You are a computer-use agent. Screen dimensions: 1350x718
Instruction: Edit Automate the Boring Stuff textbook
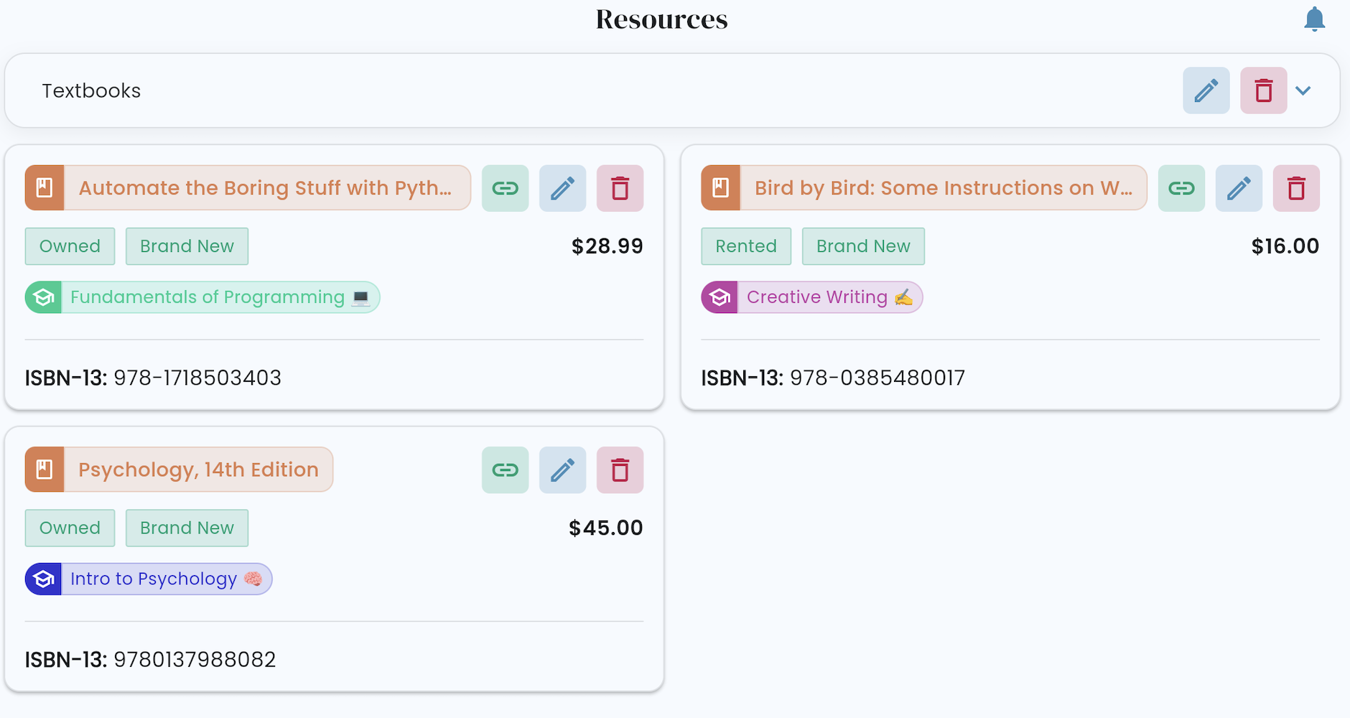(562, 188)
